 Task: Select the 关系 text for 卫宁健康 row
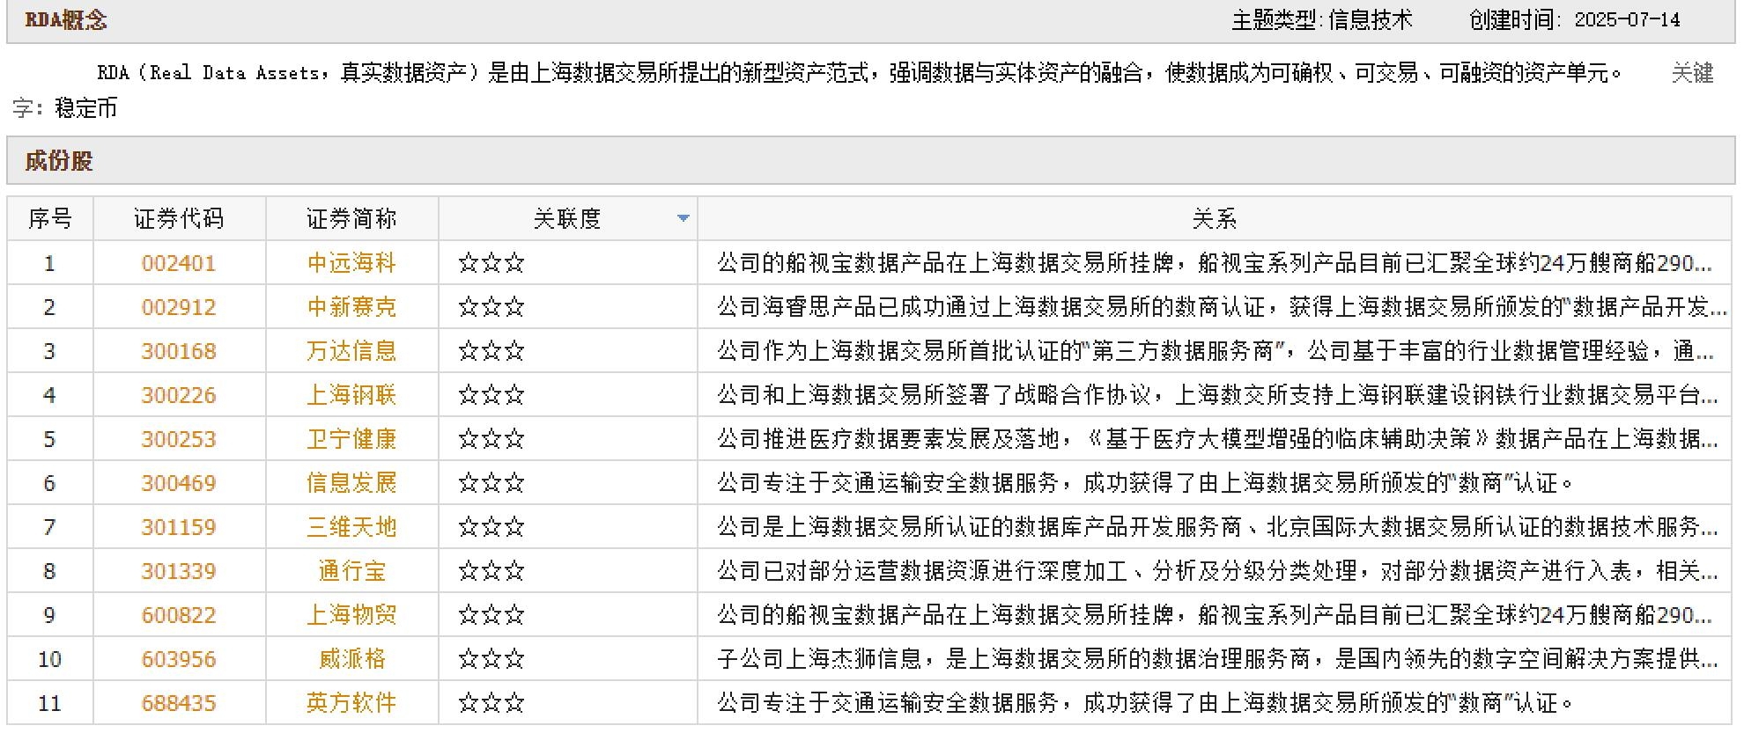(x=1217, y=439)
